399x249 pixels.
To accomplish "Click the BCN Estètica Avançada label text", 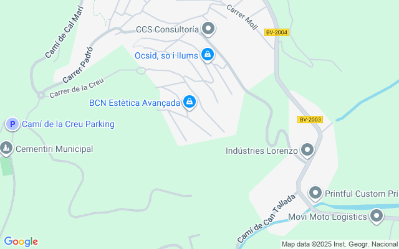I will point(135,103).
